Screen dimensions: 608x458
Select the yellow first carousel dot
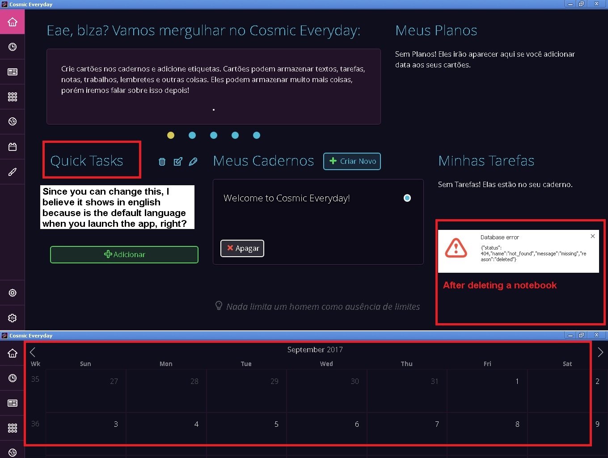click(x=171, y=135)
